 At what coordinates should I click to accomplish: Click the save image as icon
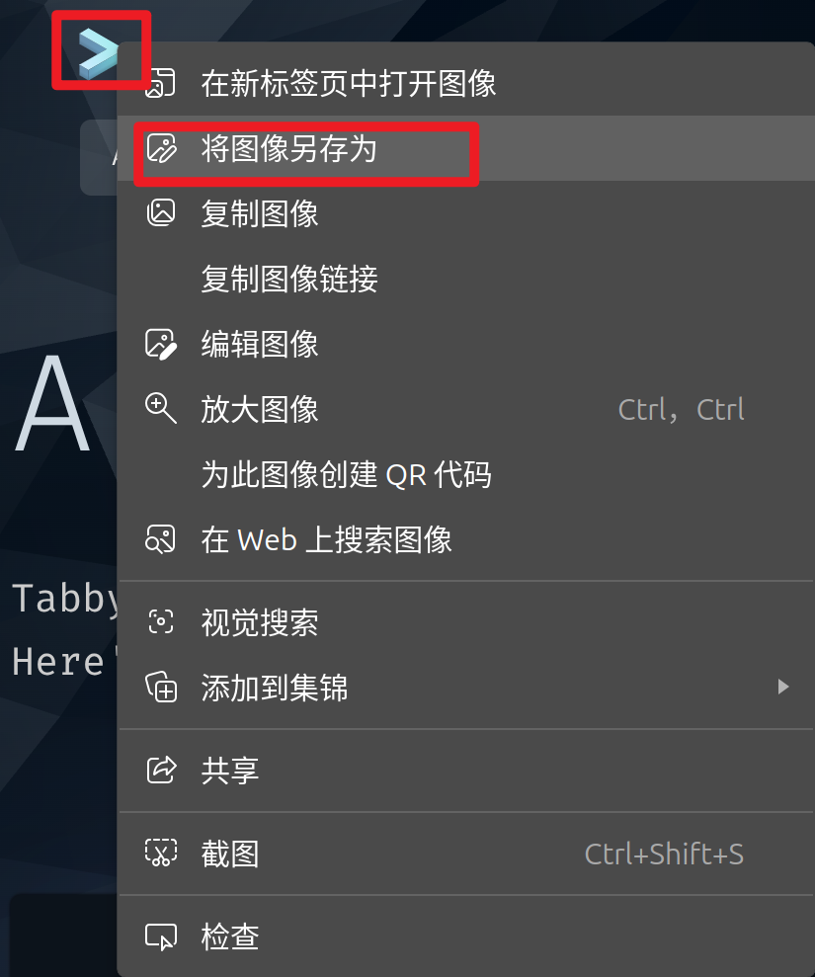161,148
